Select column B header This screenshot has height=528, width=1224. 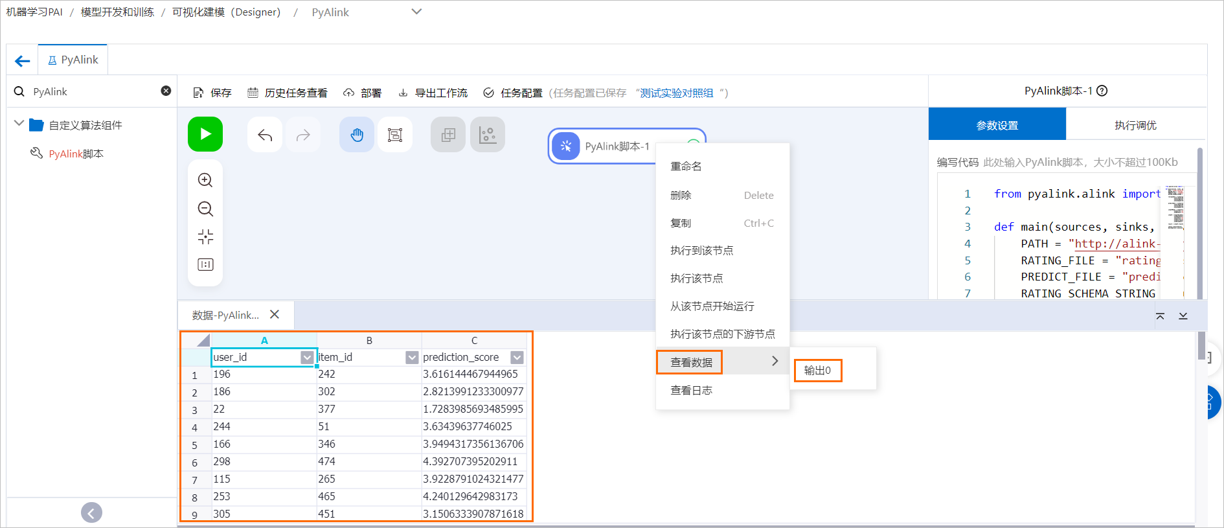pyautogui.click(x=369, y=340)
